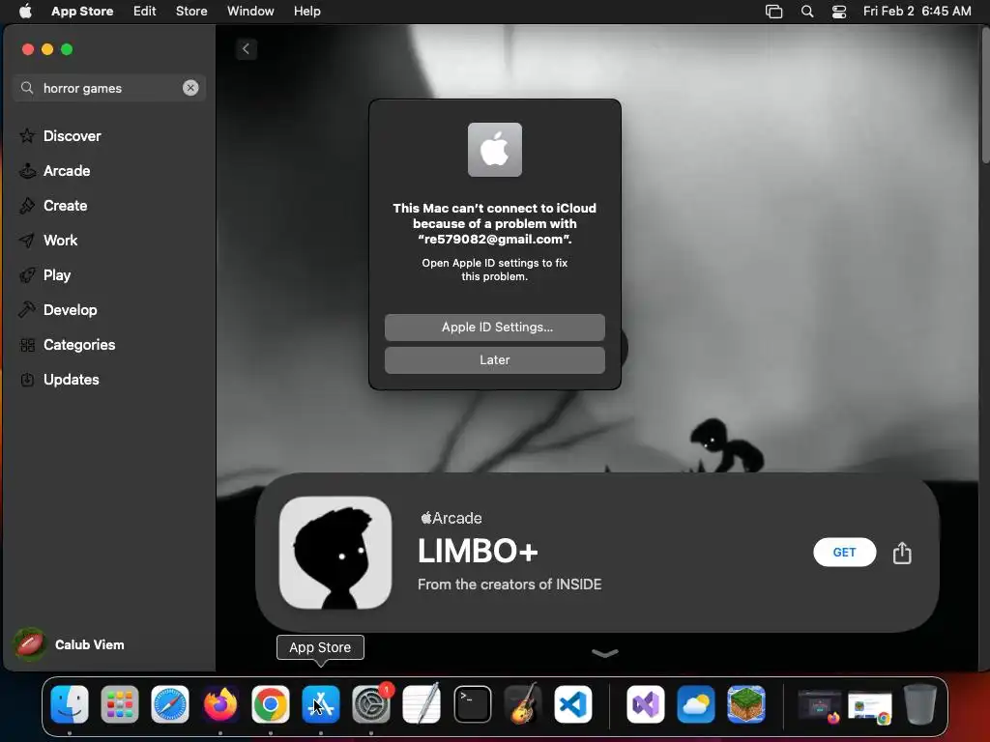The height and width of the screenshot is (742, 990).
Task: Click the Calub Viem avatar picture
Action: coord(29,644)
